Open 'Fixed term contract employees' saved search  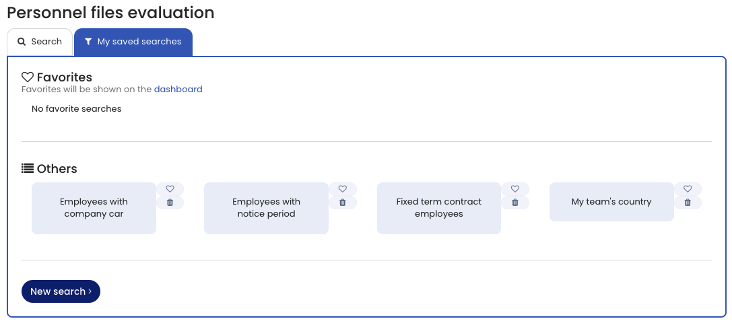pos(438,208)
